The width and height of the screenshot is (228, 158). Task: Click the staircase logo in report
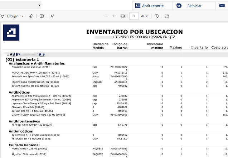pyautogui.click(x=11, y=32)
